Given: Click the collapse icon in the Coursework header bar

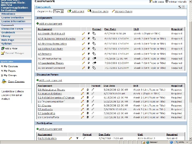Looking at the screenshot, I should click(180, 7).
